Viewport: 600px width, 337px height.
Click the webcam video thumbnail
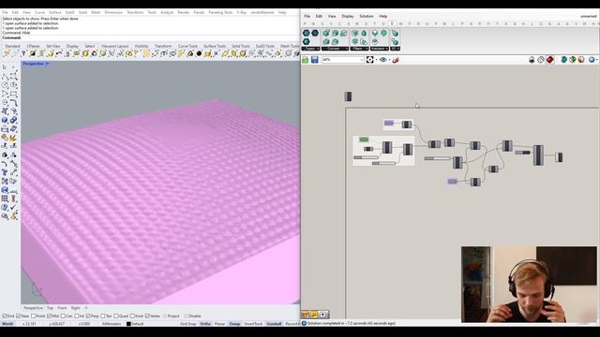click(529, 285)
